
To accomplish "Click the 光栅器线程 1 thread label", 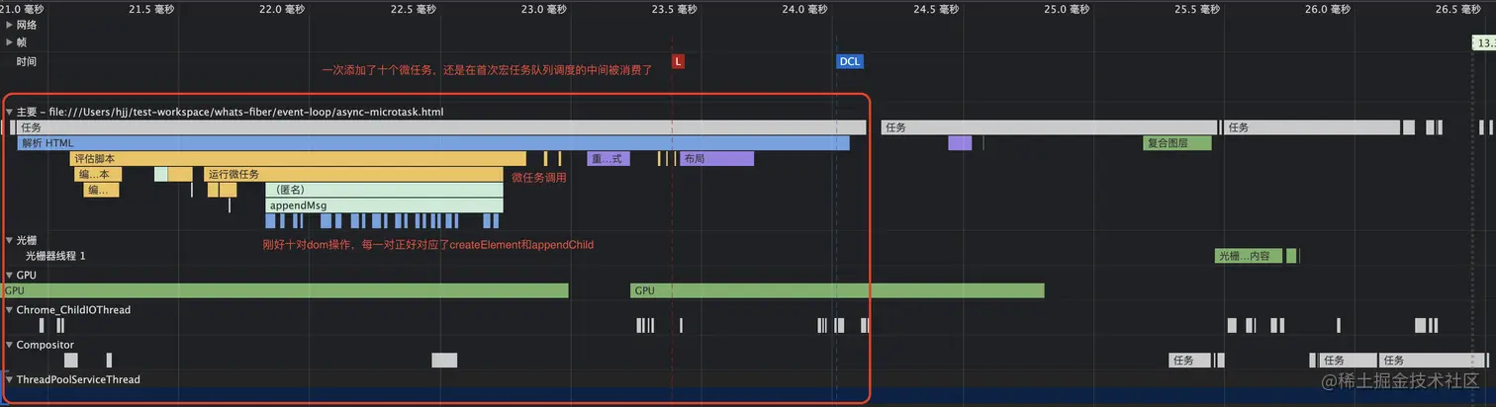I will click(56, 256).
